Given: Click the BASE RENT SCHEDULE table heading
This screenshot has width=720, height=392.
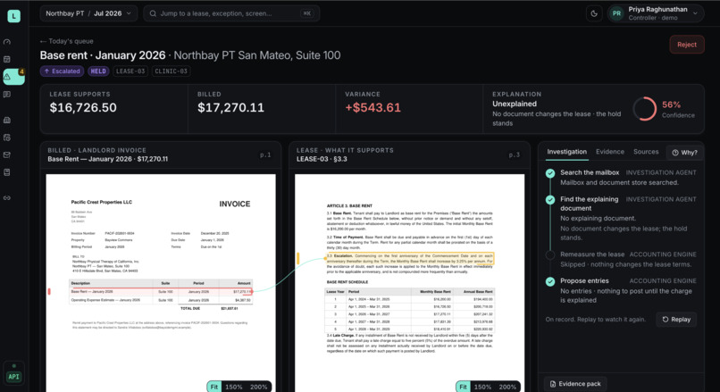Looking at the screenshot, I should (347, 282).
